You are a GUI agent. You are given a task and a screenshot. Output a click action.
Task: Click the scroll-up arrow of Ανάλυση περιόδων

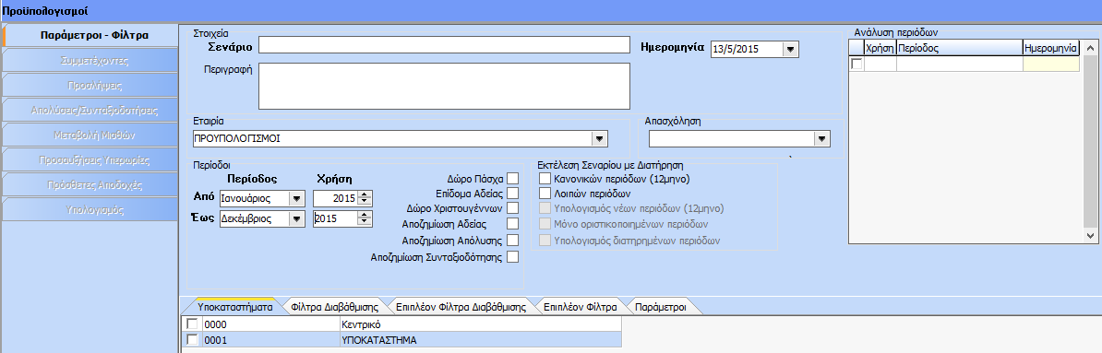click(1091, 49)
